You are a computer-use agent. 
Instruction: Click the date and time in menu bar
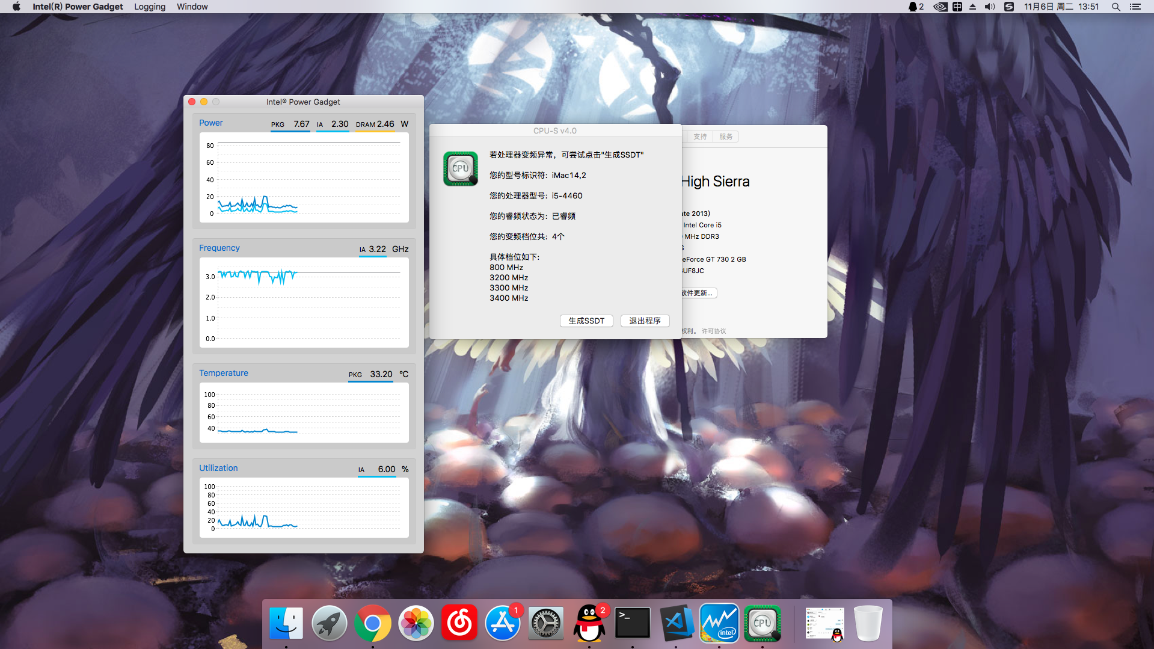(1061, 7)
